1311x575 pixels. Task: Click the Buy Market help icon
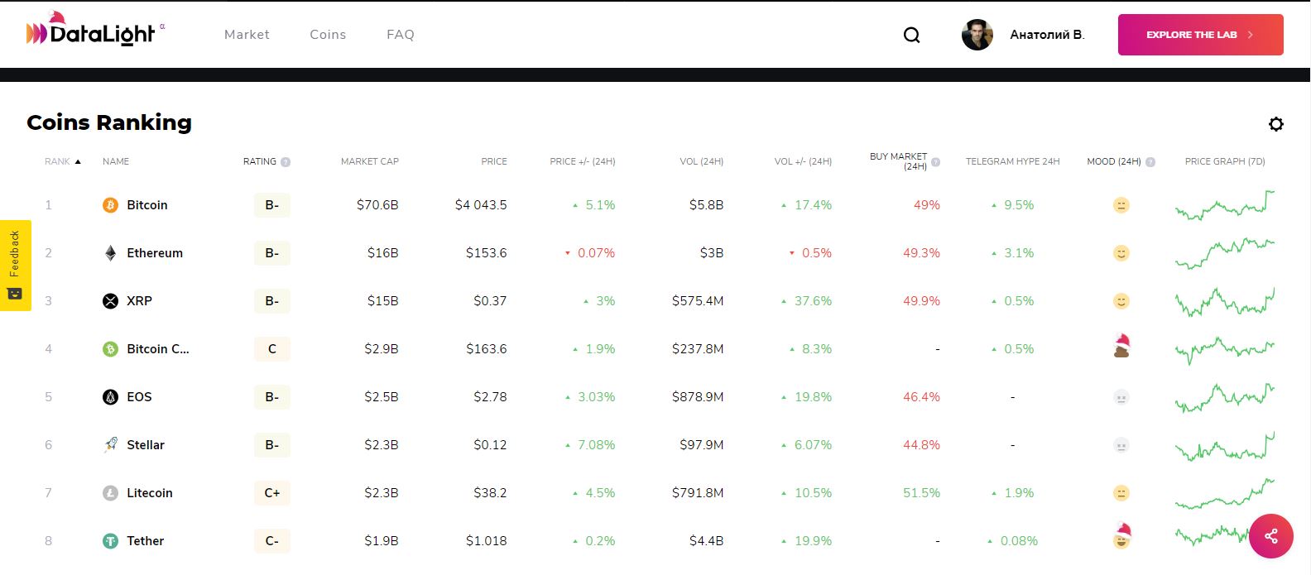tap(936, 162)
